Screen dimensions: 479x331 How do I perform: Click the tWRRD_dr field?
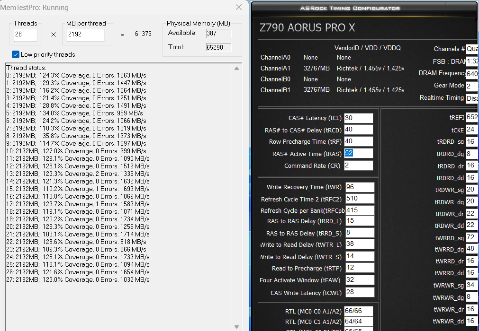[472, 261]
